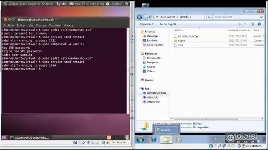Viewport: 268px width, 150px height.
Task: Open the Ayuda menu in the terminal
Action: pos(68,25)
